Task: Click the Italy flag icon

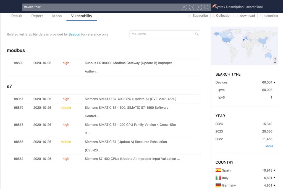Action: (218, 178)
